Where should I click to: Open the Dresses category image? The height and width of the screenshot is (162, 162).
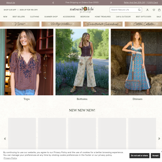(136, 62)
